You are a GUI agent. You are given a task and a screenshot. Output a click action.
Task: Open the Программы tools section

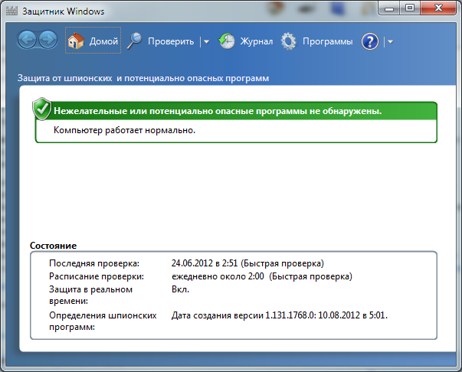(x=328, y=41)
